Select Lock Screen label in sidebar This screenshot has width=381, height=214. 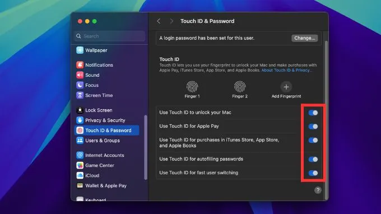(99, 110)
